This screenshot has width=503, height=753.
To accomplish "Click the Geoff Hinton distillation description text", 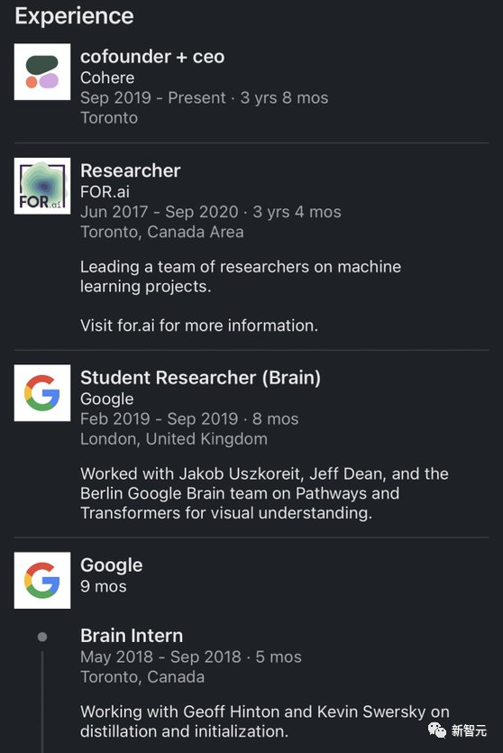I will [x=264, y=721].
